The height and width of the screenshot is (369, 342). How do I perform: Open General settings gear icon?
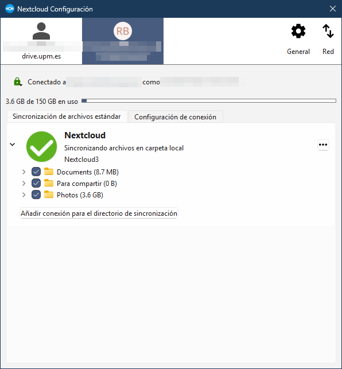(x=298, y=31)
